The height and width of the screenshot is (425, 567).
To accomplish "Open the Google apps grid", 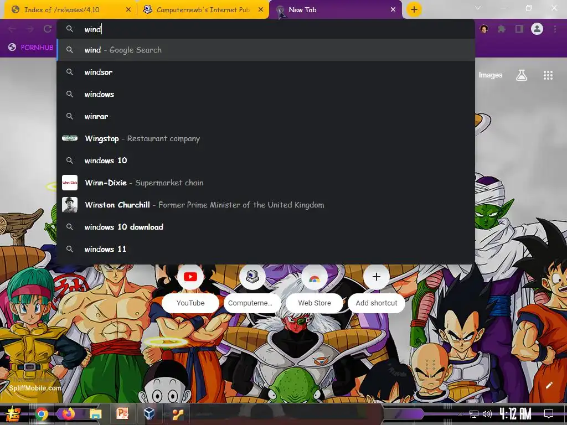I will coord(548,75).
